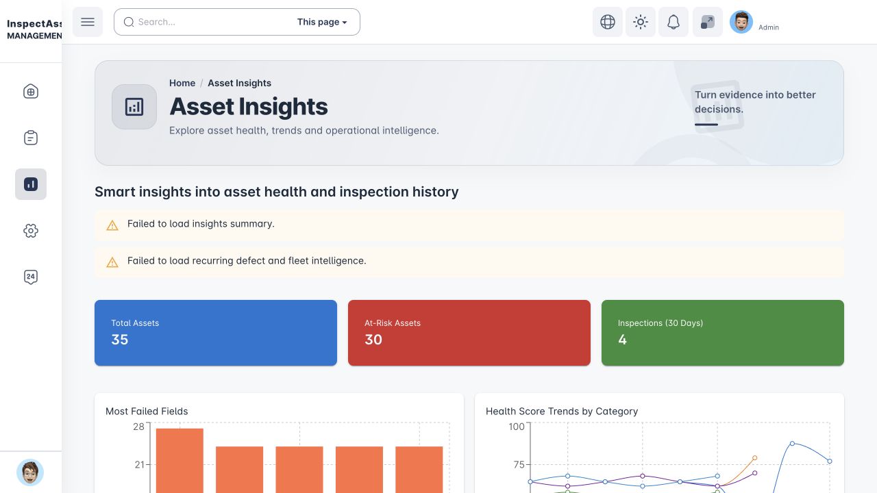Click 'Turn evidence into better decisions.' text
Image resolution: width=877 pixels, height=493 pixels.
pos(755,102)
